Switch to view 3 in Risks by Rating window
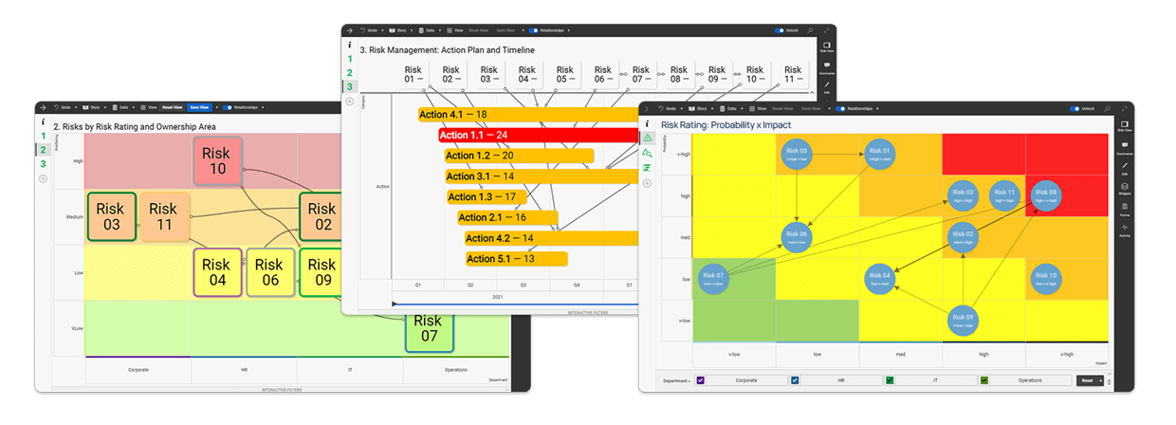This screenshot has width=1176, height=425. click(42, 164)
